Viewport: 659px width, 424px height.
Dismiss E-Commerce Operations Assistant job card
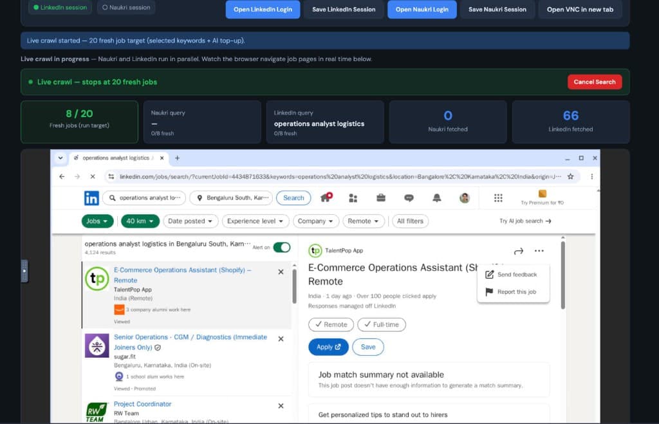[281, 272]
